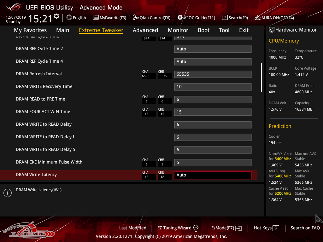Start EZ Tuning Wizard bulb icon

[x=196, y=228]
